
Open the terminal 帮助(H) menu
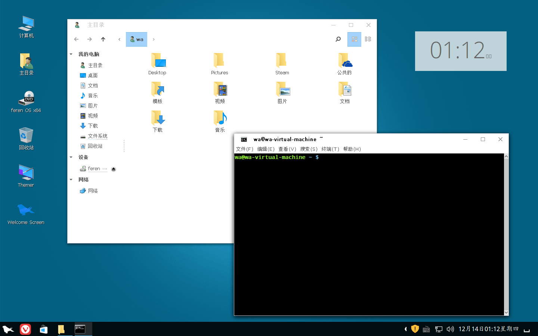[x=352, y=149]
